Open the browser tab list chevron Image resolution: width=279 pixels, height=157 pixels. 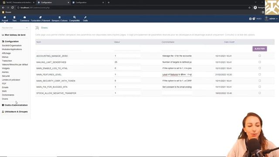tap(255, 2)
